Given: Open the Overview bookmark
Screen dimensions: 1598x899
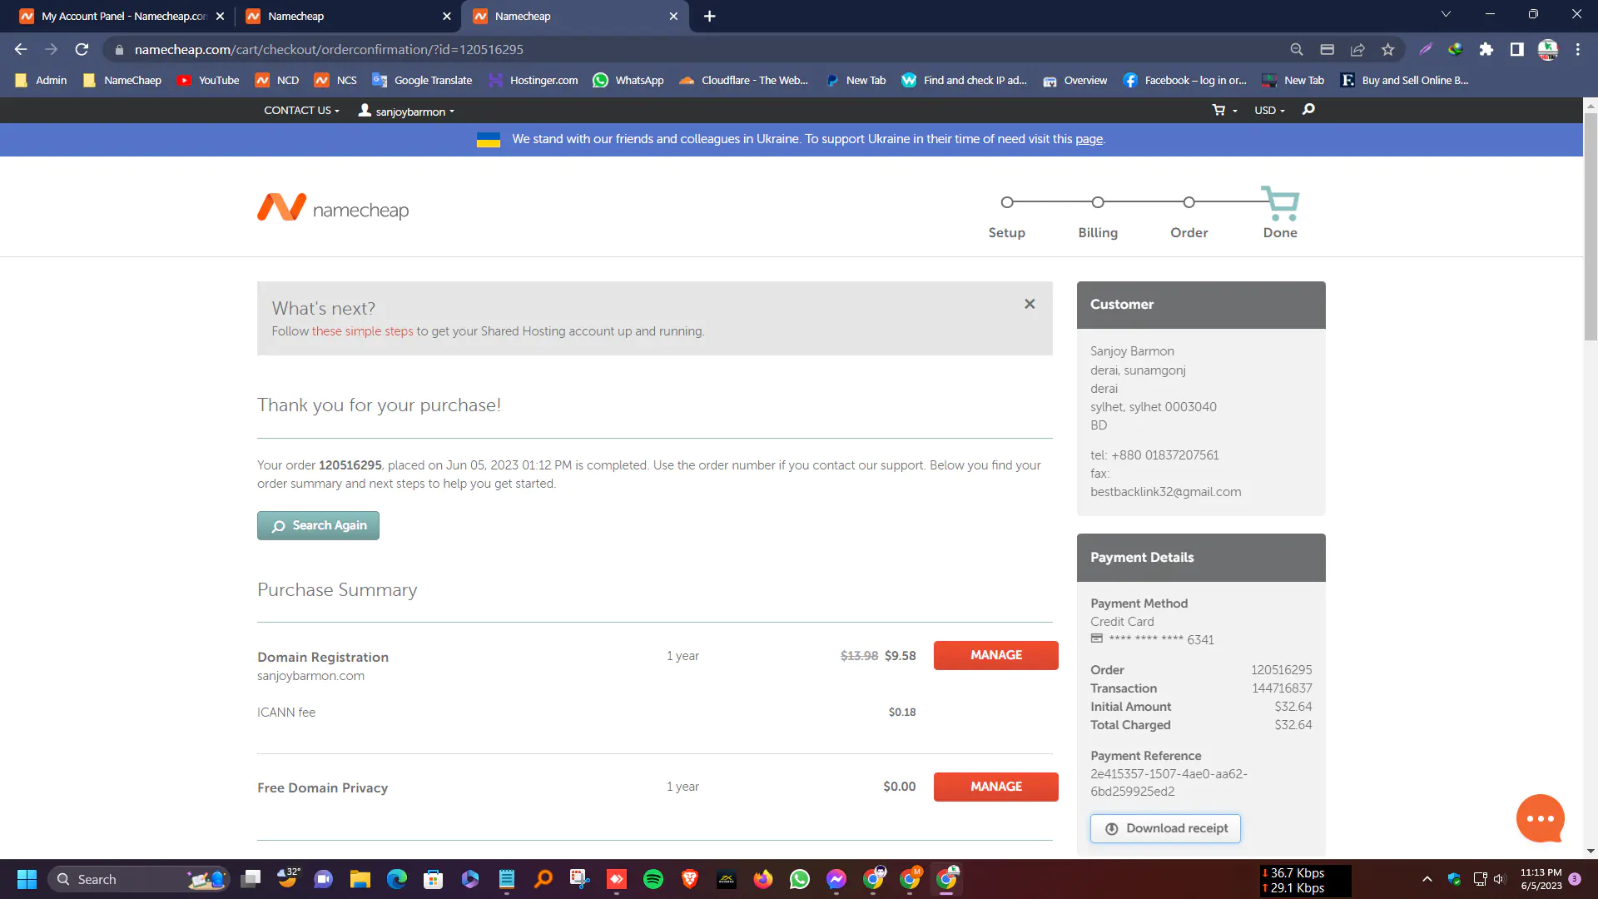Looking at the screenshot, I should click(x=1074, y=81).
